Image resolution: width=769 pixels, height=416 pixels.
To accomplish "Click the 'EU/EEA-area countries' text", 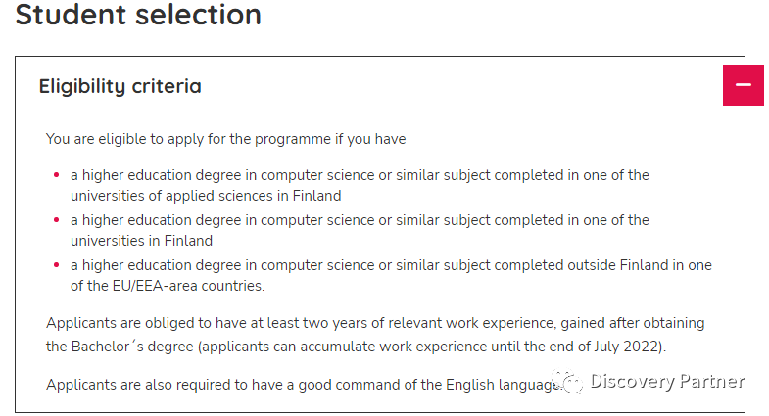I will pos(188,286).
